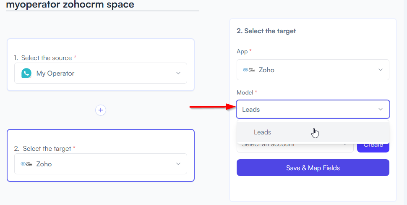Click the Zoho CRM logo in target card
The image size is (407, 205).
click(x=26, y=164)
